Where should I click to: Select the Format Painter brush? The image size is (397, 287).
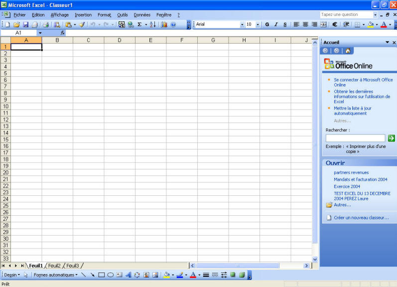tap(82, 24)
